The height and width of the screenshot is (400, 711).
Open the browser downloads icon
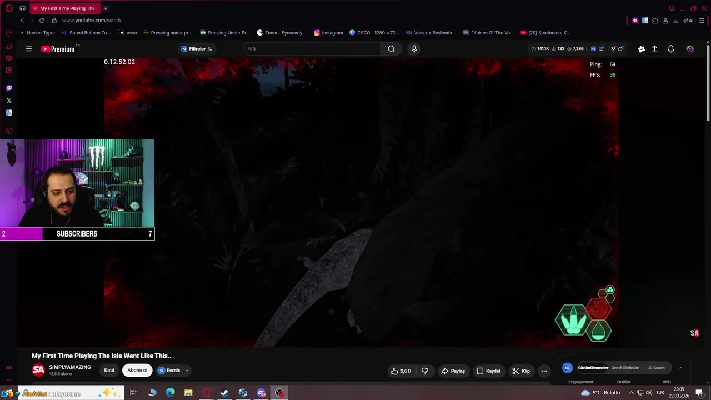(x=675, y=21)
